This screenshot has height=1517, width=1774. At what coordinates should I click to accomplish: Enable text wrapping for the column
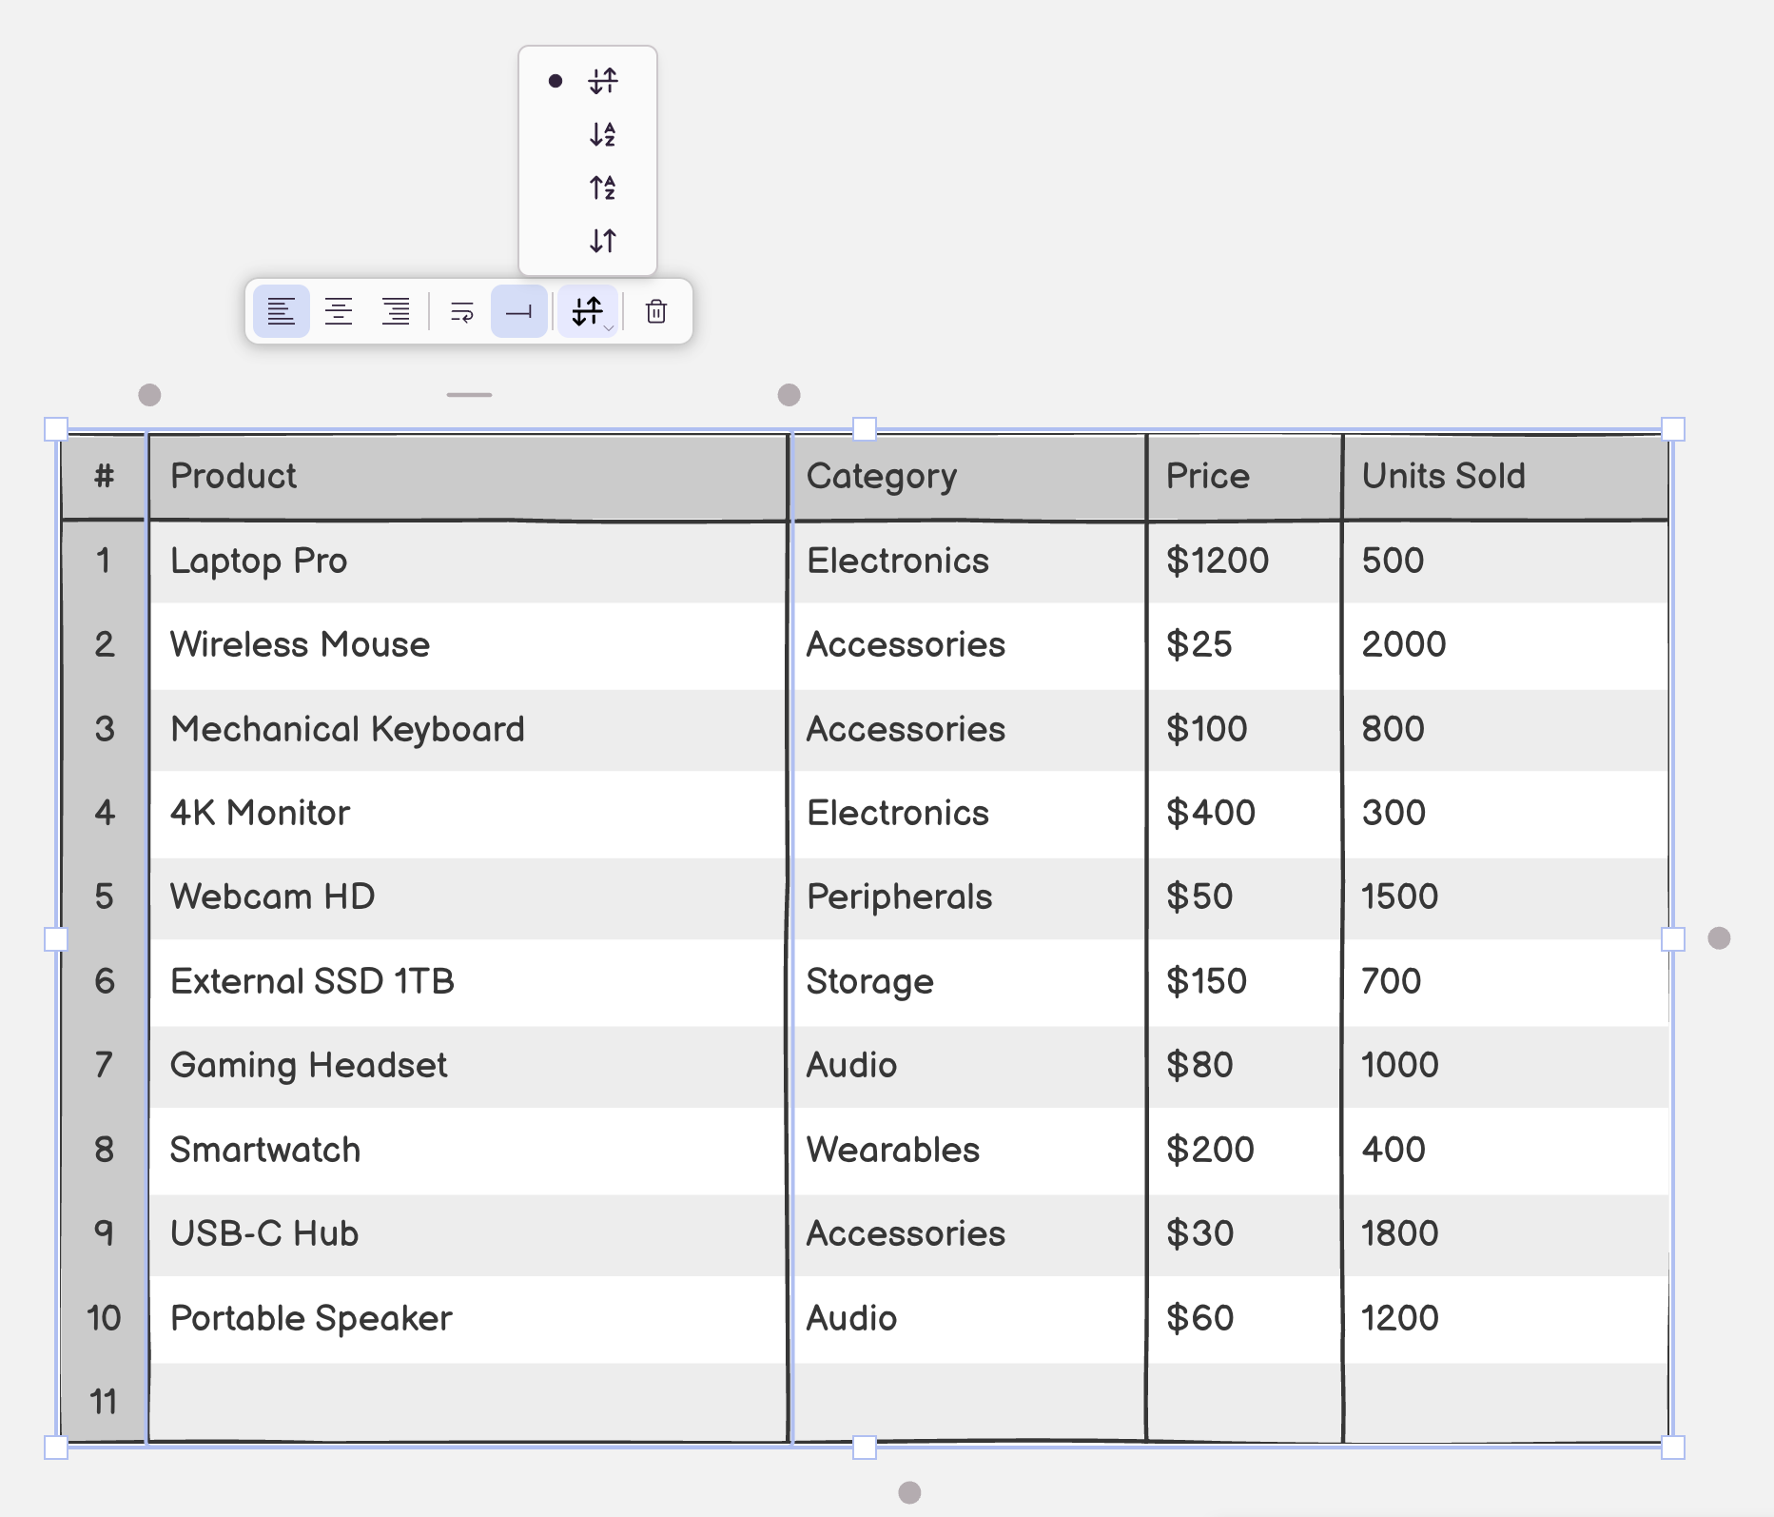(462, 311)
